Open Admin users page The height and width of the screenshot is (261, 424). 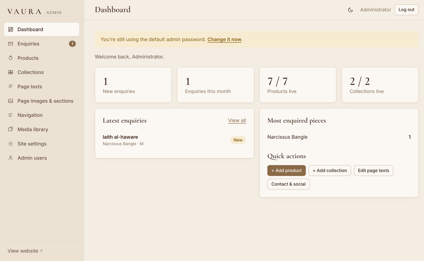pyautogui.click(x=42, y=158)
